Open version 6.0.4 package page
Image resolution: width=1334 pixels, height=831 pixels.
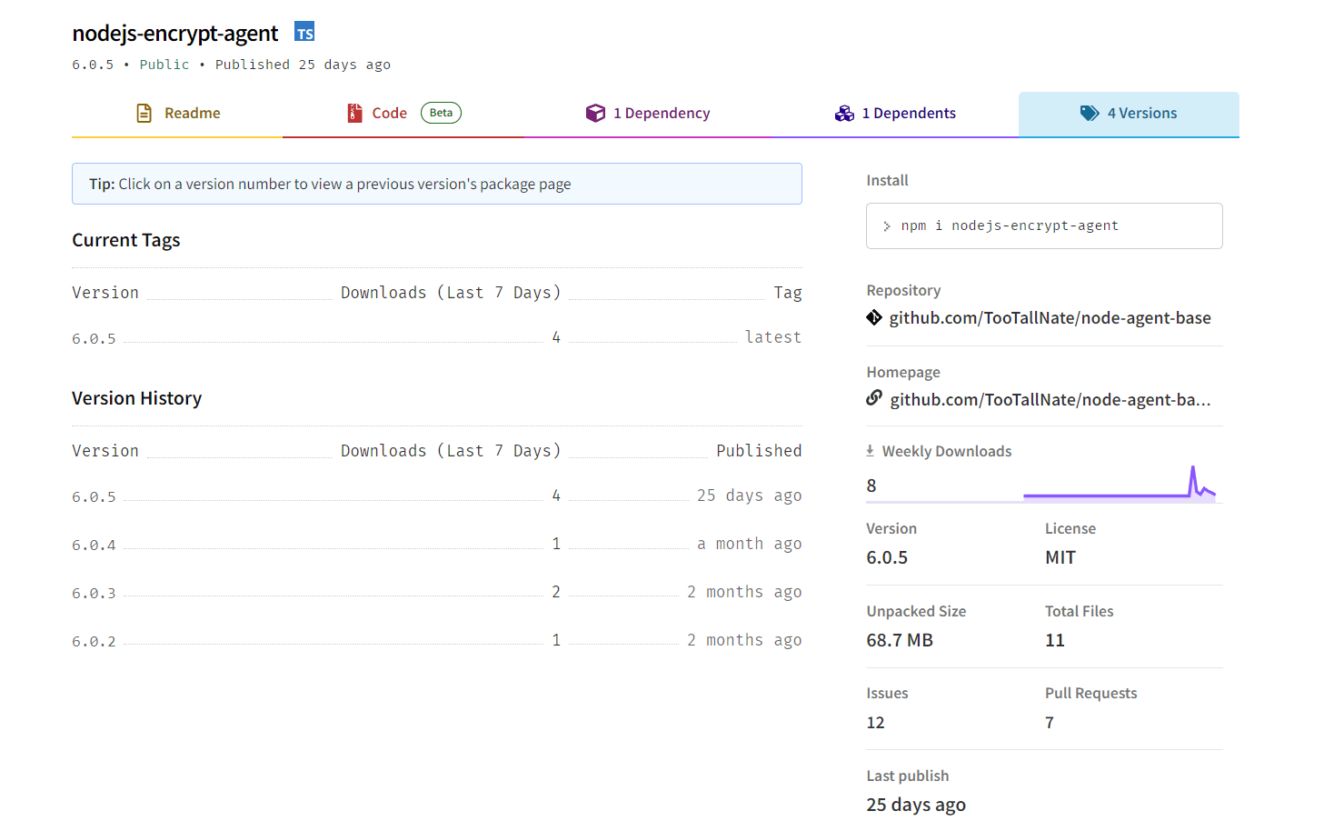pyautogui.click(x=94, y=543)
